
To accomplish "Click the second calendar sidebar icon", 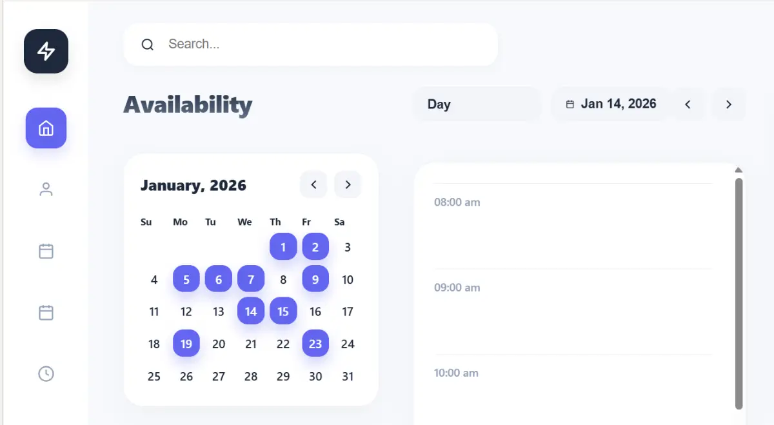I will pos(46,313).
